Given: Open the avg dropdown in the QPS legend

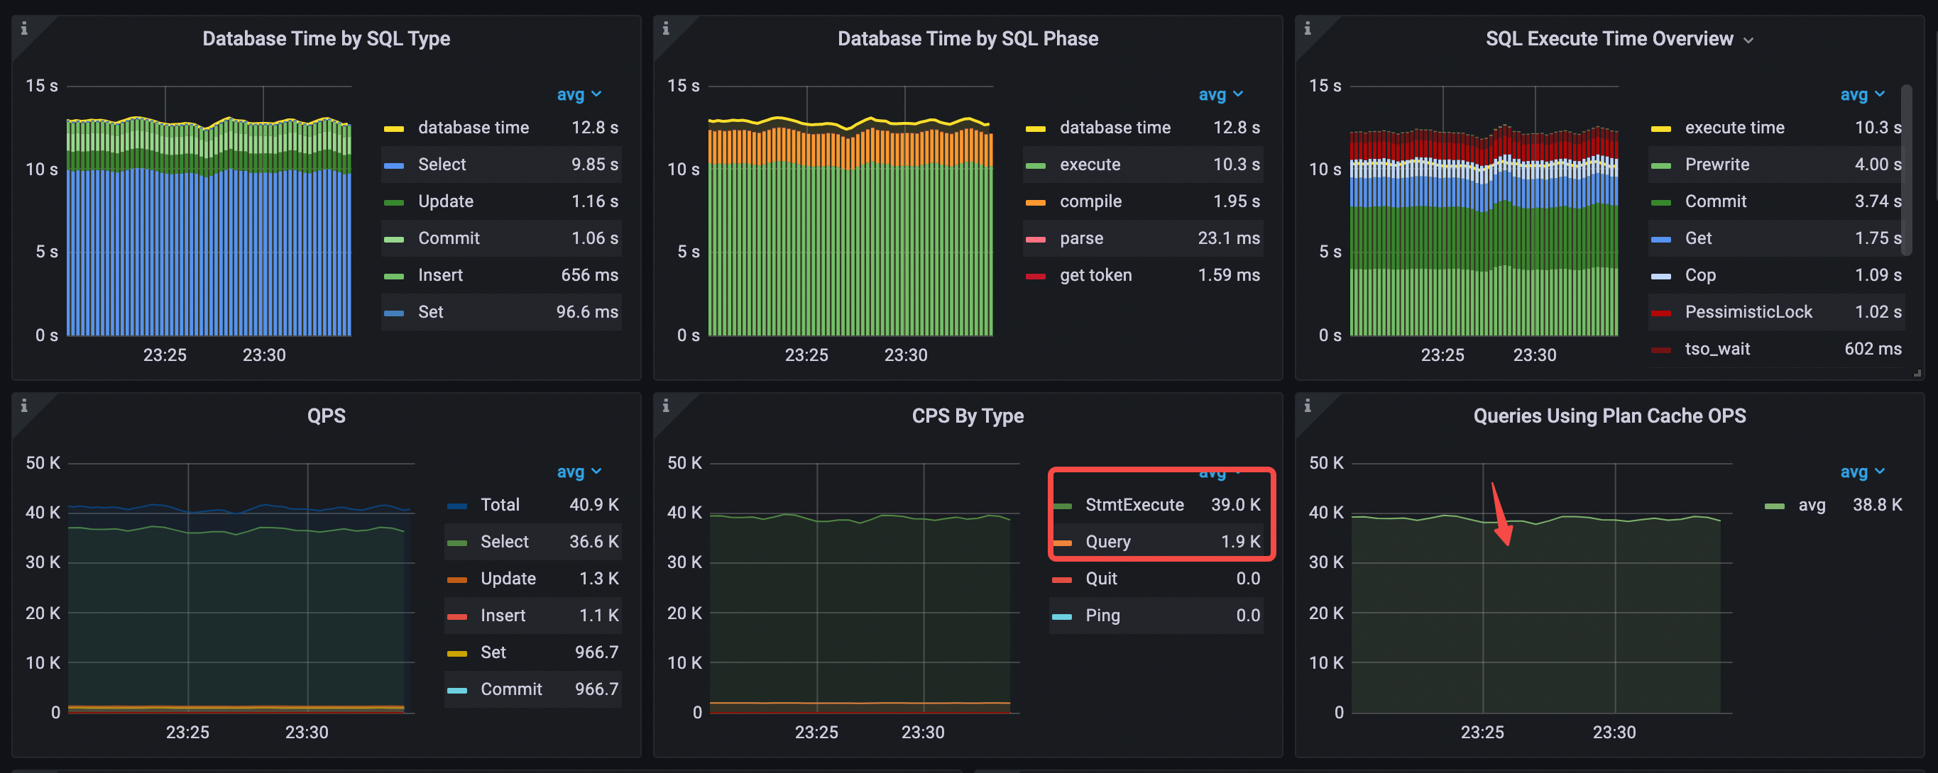Looking at the screenshot, I should pos(579,471).
